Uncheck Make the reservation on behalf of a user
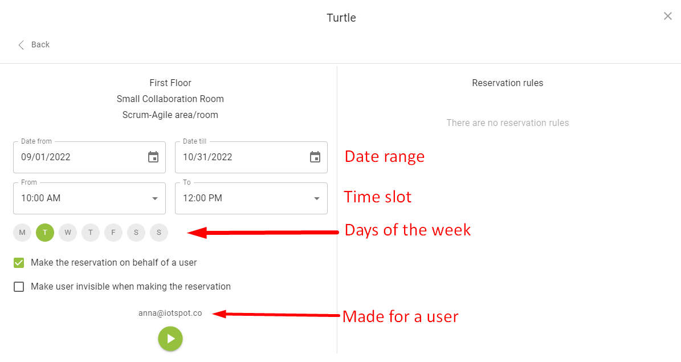The width and height of the screenshot is (681, 362). pos(19,262)
